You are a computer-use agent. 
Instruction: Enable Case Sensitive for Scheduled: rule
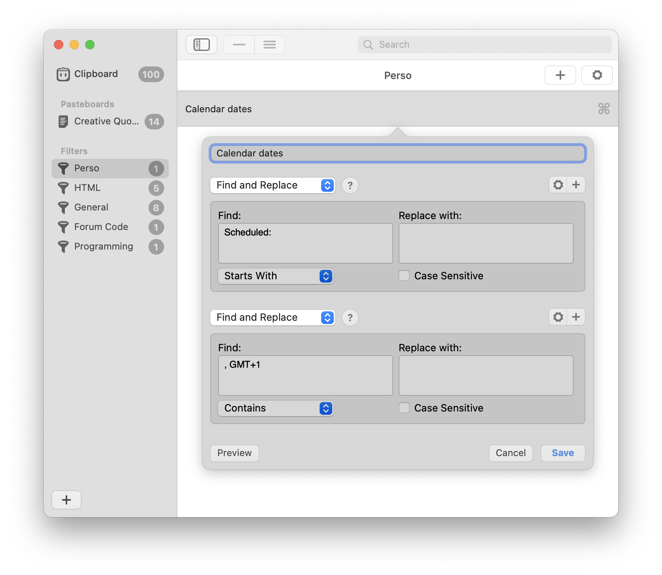[x=404, y=276]
